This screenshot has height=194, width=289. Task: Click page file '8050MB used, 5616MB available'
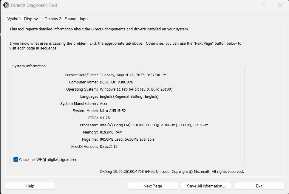pyautogui.click(x=127, y=139)
